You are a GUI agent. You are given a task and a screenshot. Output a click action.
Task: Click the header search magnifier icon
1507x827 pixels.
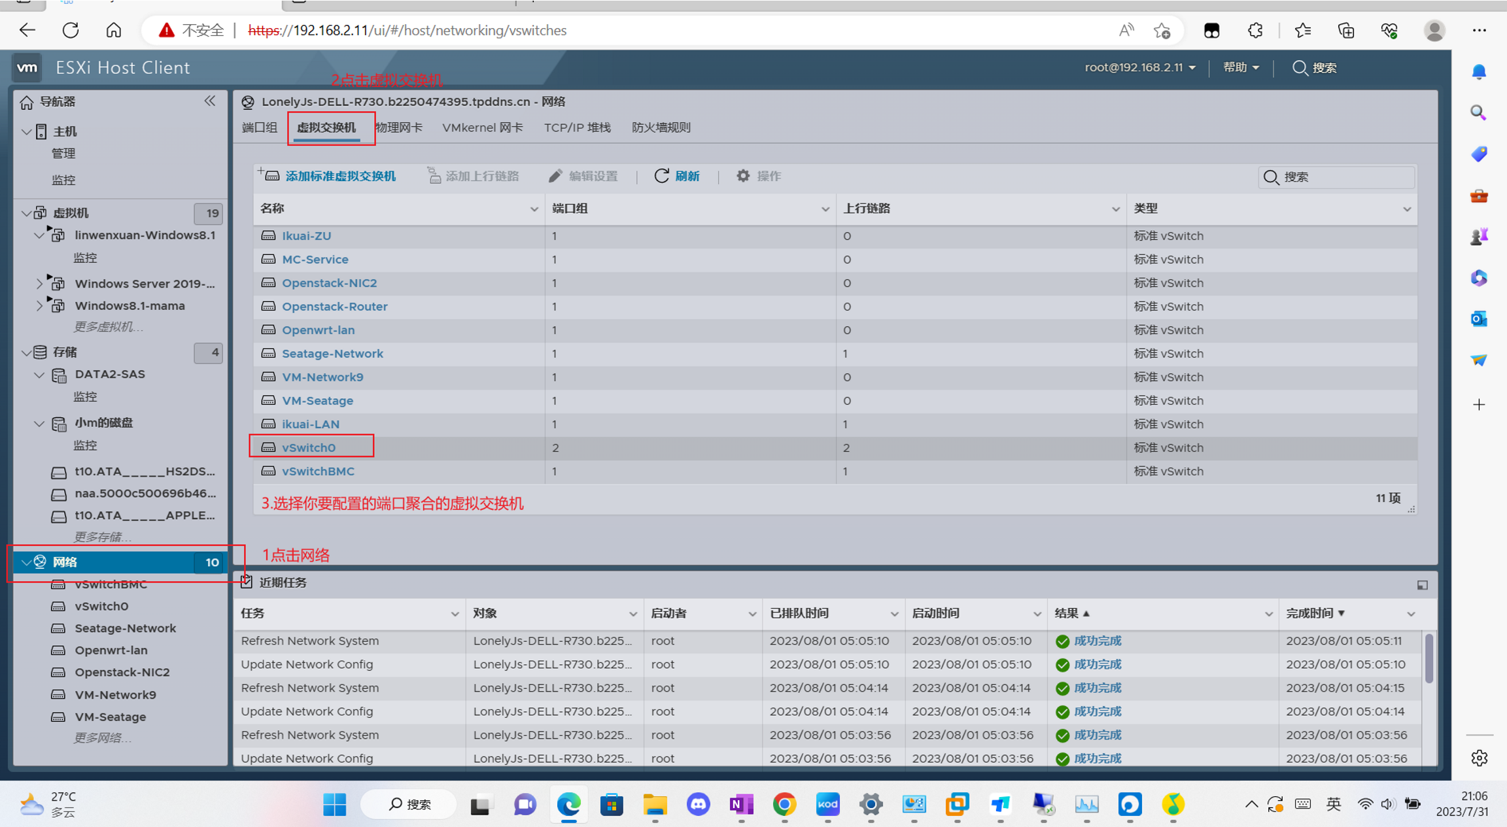coord(1300,68)
